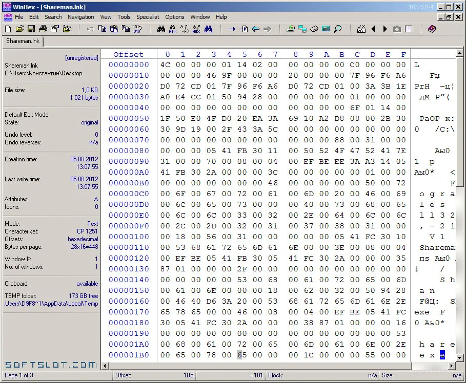Click the Offset column header

pyautogui.click(x=128, y=54)
